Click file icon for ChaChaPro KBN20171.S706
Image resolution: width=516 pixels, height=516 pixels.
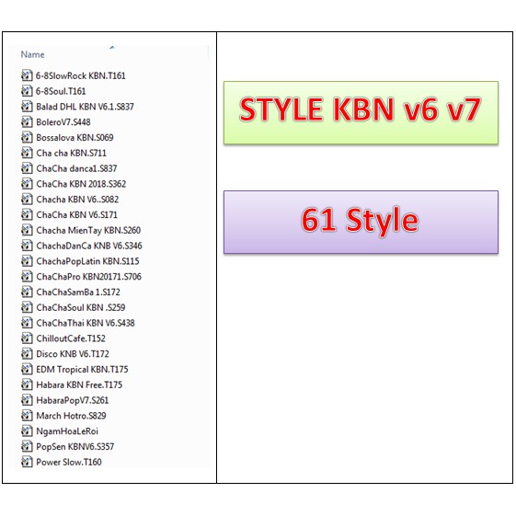click(27, 277)
